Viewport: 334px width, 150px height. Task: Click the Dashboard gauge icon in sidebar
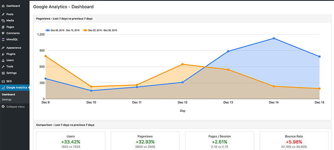3,6
